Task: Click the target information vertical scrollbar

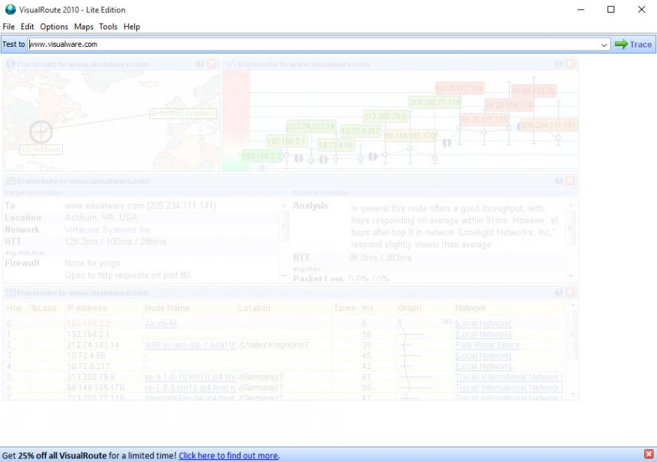Action: click(x=284, y=240)
